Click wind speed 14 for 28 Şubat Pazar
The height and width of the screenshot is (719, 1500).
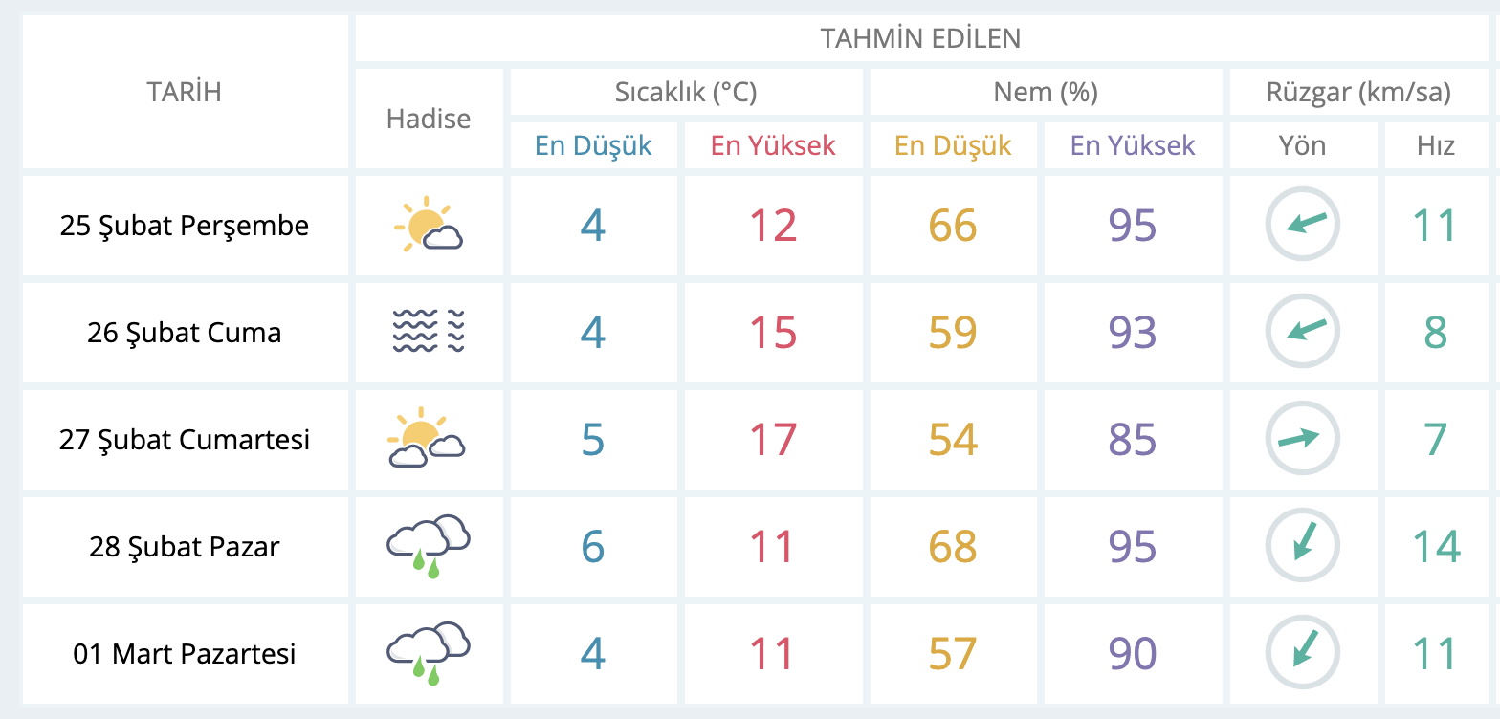click(1437, 547)
